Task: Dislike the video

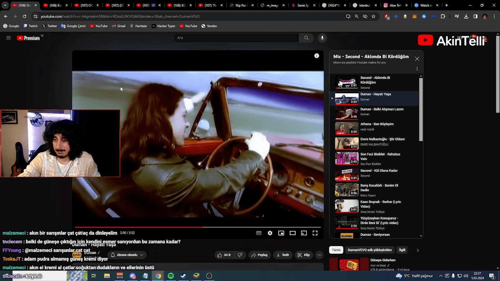Action: 240,255
